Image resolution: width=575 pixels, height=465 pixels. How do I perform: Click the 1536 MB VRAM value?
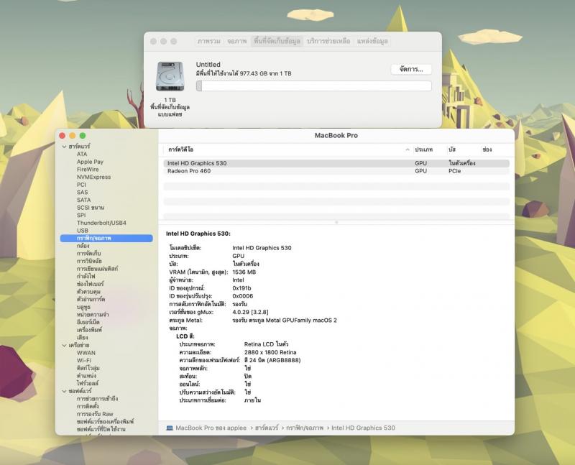tap(244, 272)
